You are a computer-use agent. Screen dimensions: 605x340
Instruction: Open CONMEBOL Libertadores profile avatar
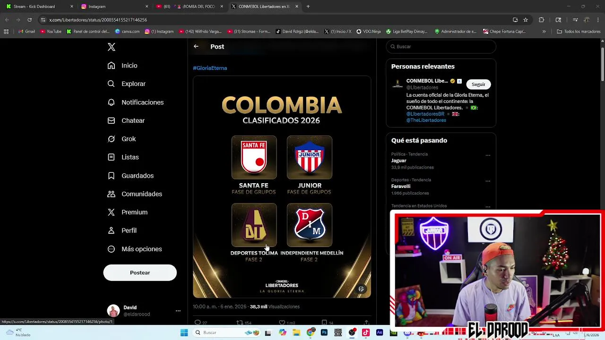pyautogui.click(x=398, y=85)
